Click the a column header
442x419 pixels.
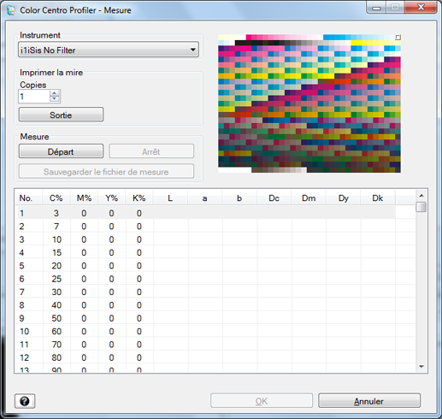point(205,198)
